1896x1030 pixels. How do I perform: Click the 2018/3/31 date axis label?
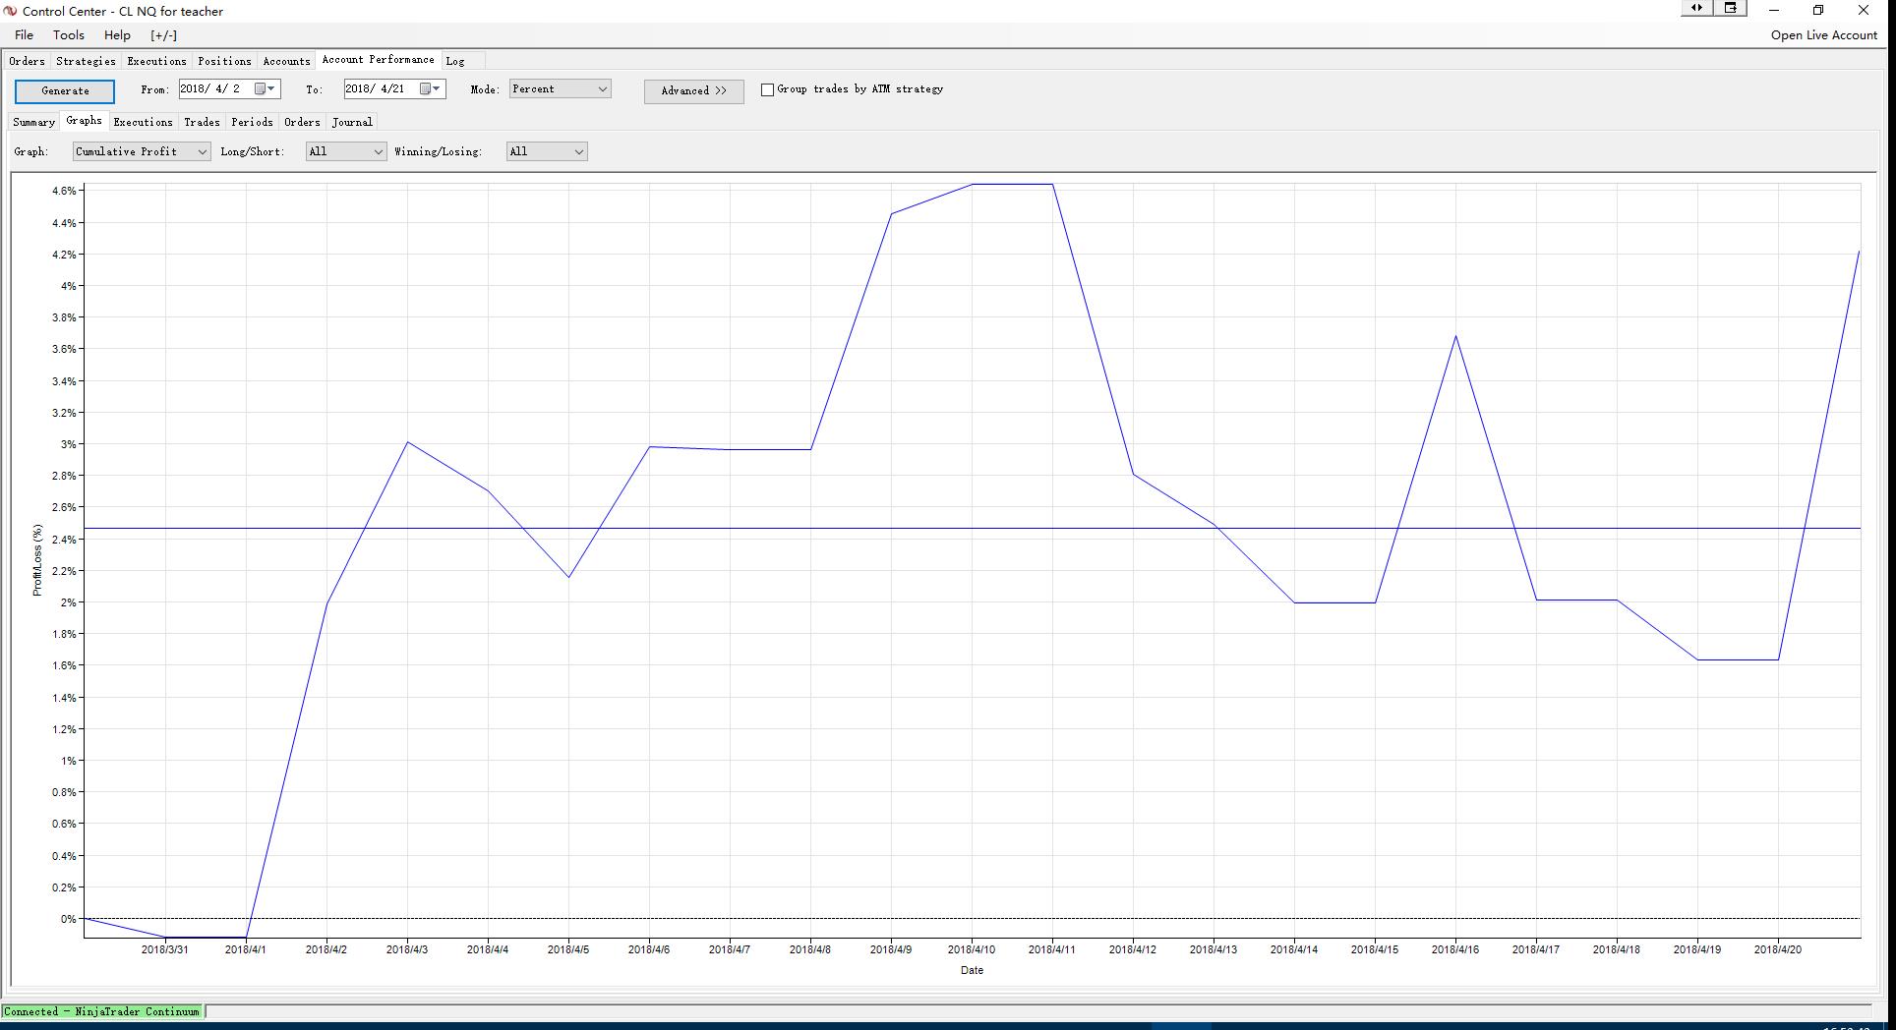[x=165, y=949]
